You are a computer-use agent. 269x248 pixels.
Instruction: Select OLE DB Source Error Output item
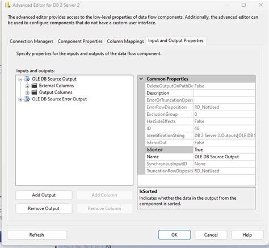tap(60, 99)
